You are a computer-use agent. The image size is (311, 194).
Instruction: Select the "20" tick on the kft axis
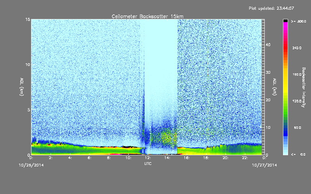point(268,100)
